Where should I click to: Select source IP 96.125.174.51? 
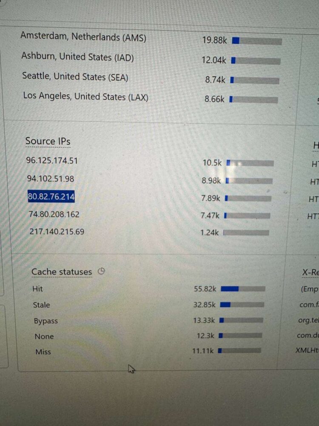pos(52,161)
